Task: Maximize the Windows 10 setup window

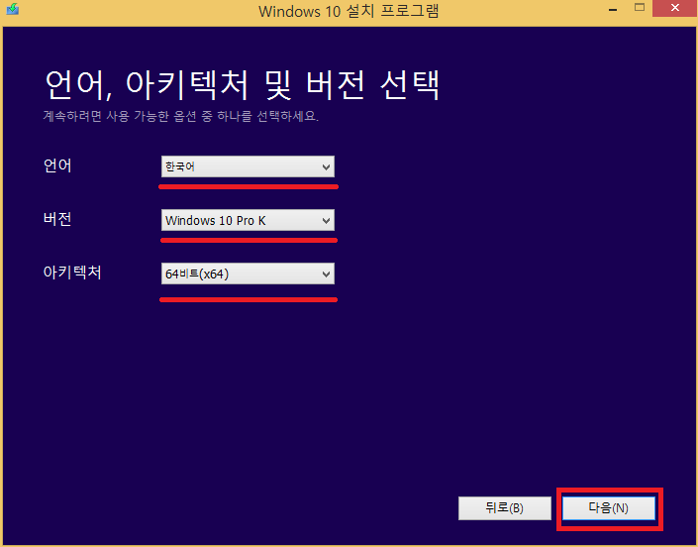Action: coord(640,8)
